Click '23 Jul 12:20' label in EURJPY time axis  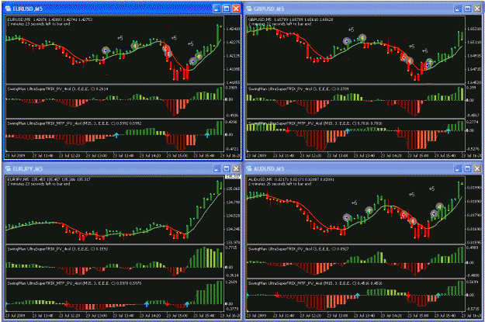point(70,316)
